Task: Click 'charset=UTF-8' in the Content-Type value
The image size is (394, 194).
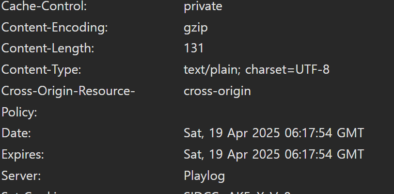Action: point(287,70)
